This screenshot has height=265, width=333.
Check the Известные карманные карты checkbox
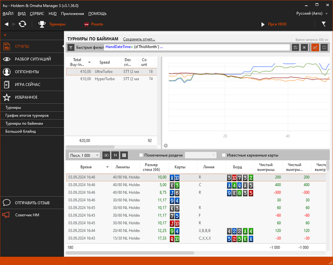pyautogui.click(x=224, y=155)
